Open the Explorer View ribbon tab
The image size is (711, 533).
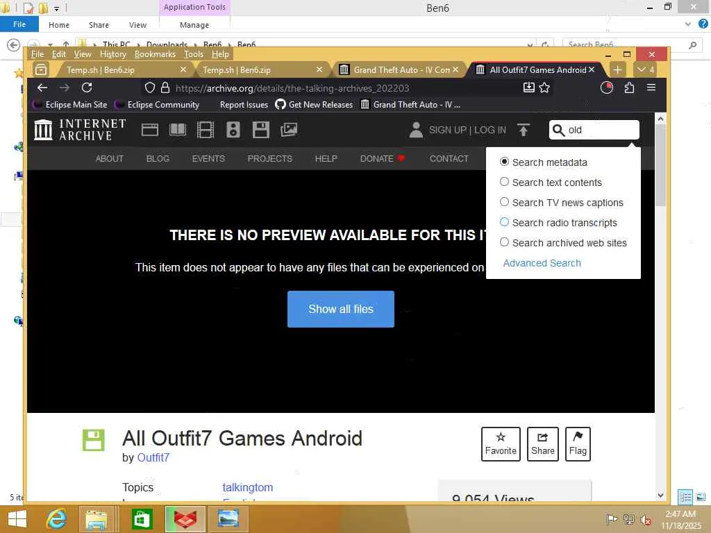[137, 25]
